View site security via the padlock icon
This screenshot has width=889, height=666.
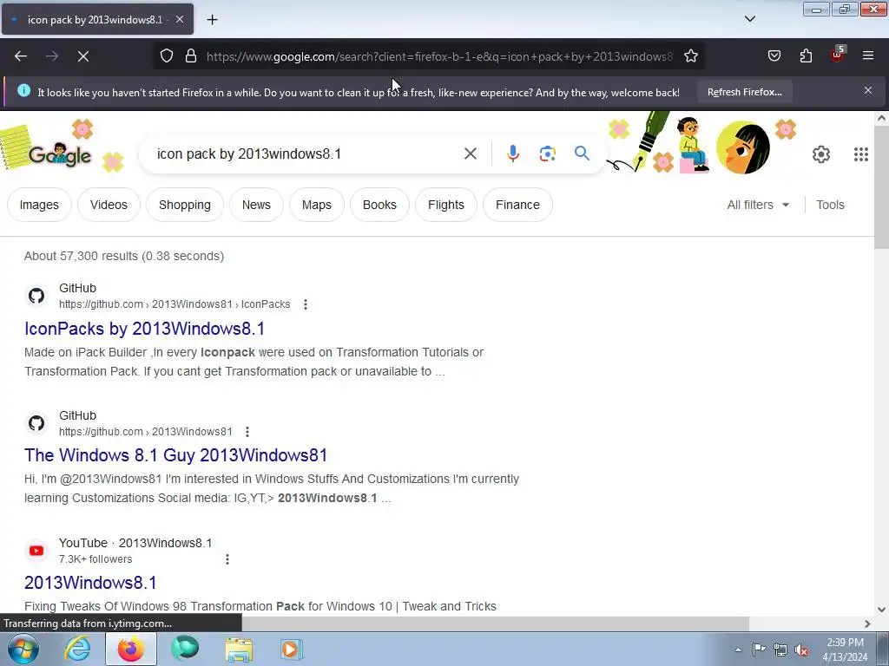coord(191,56)
